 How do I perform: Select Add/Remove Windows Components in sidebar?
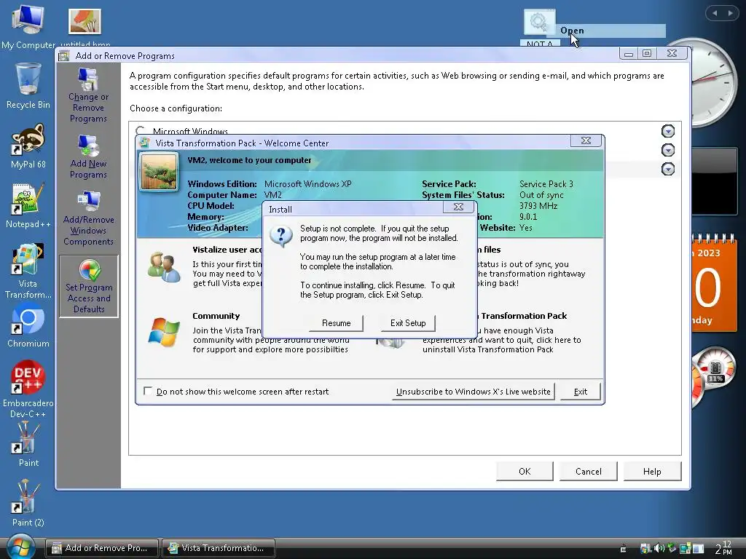point(88,218)
